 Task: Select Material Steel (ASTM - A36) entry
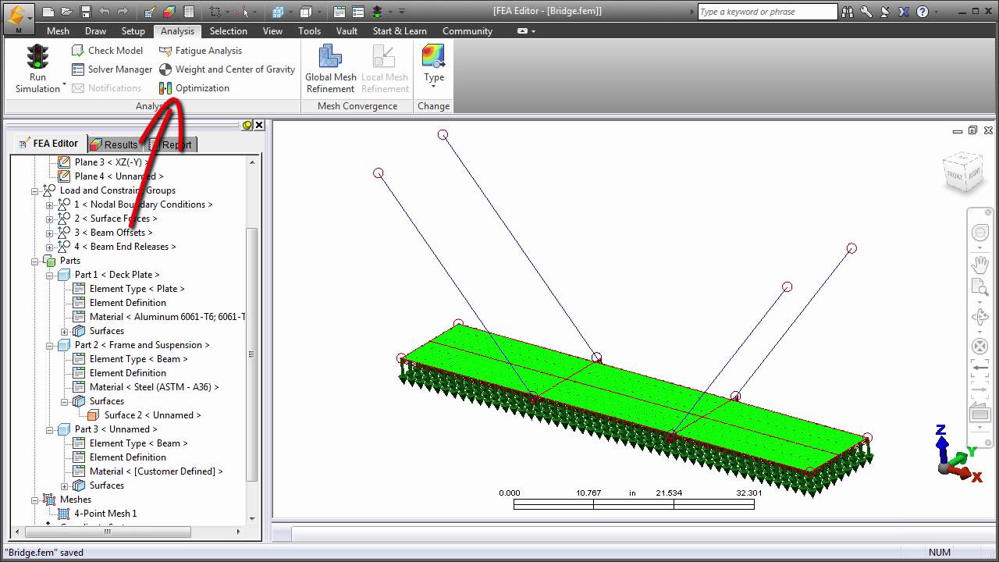154,387
